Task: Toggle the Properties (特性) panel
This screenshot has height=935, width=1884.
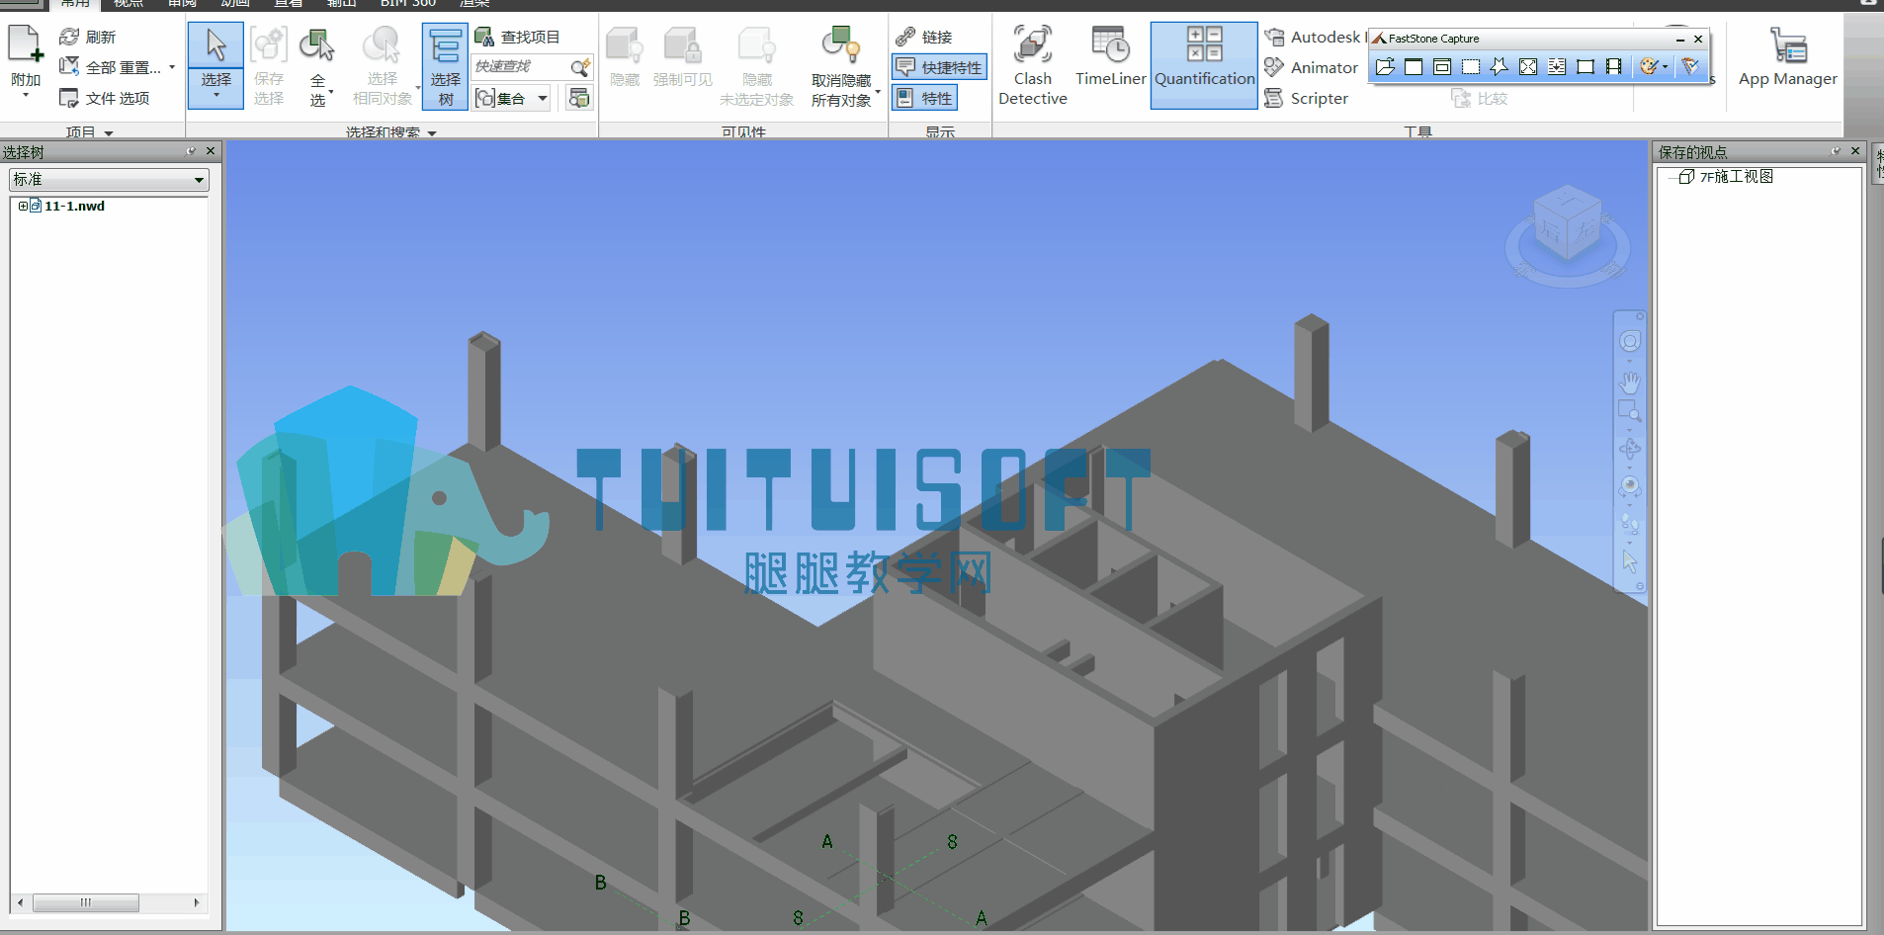Action: point(924,98)
